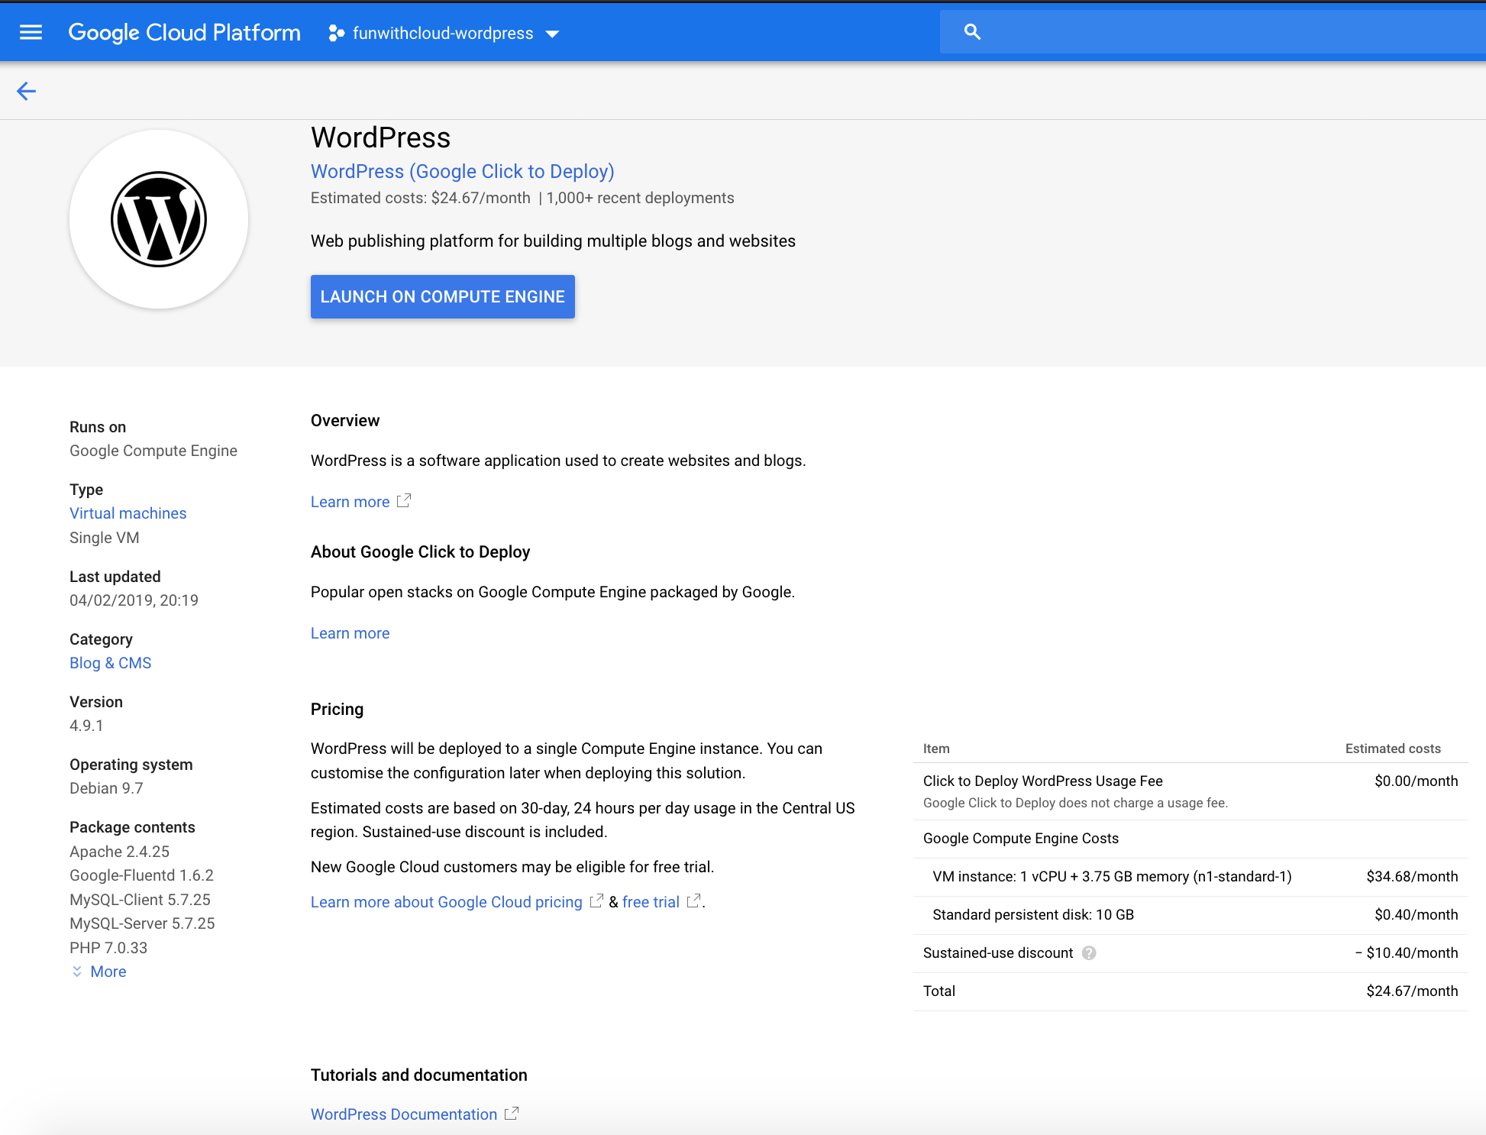Click in the top search field

click(x=1222, y=32)
